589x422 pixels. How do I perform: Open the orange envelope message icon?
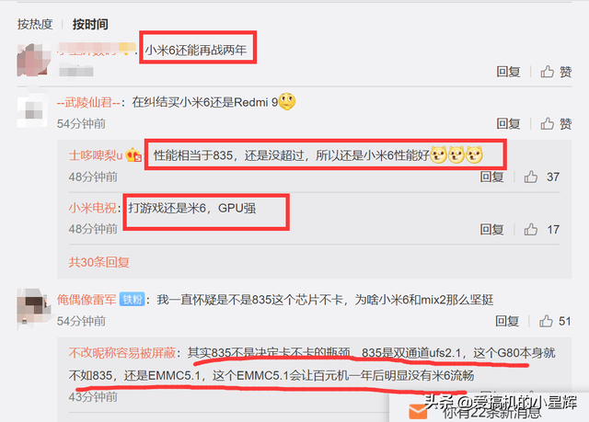pos(418,412)
